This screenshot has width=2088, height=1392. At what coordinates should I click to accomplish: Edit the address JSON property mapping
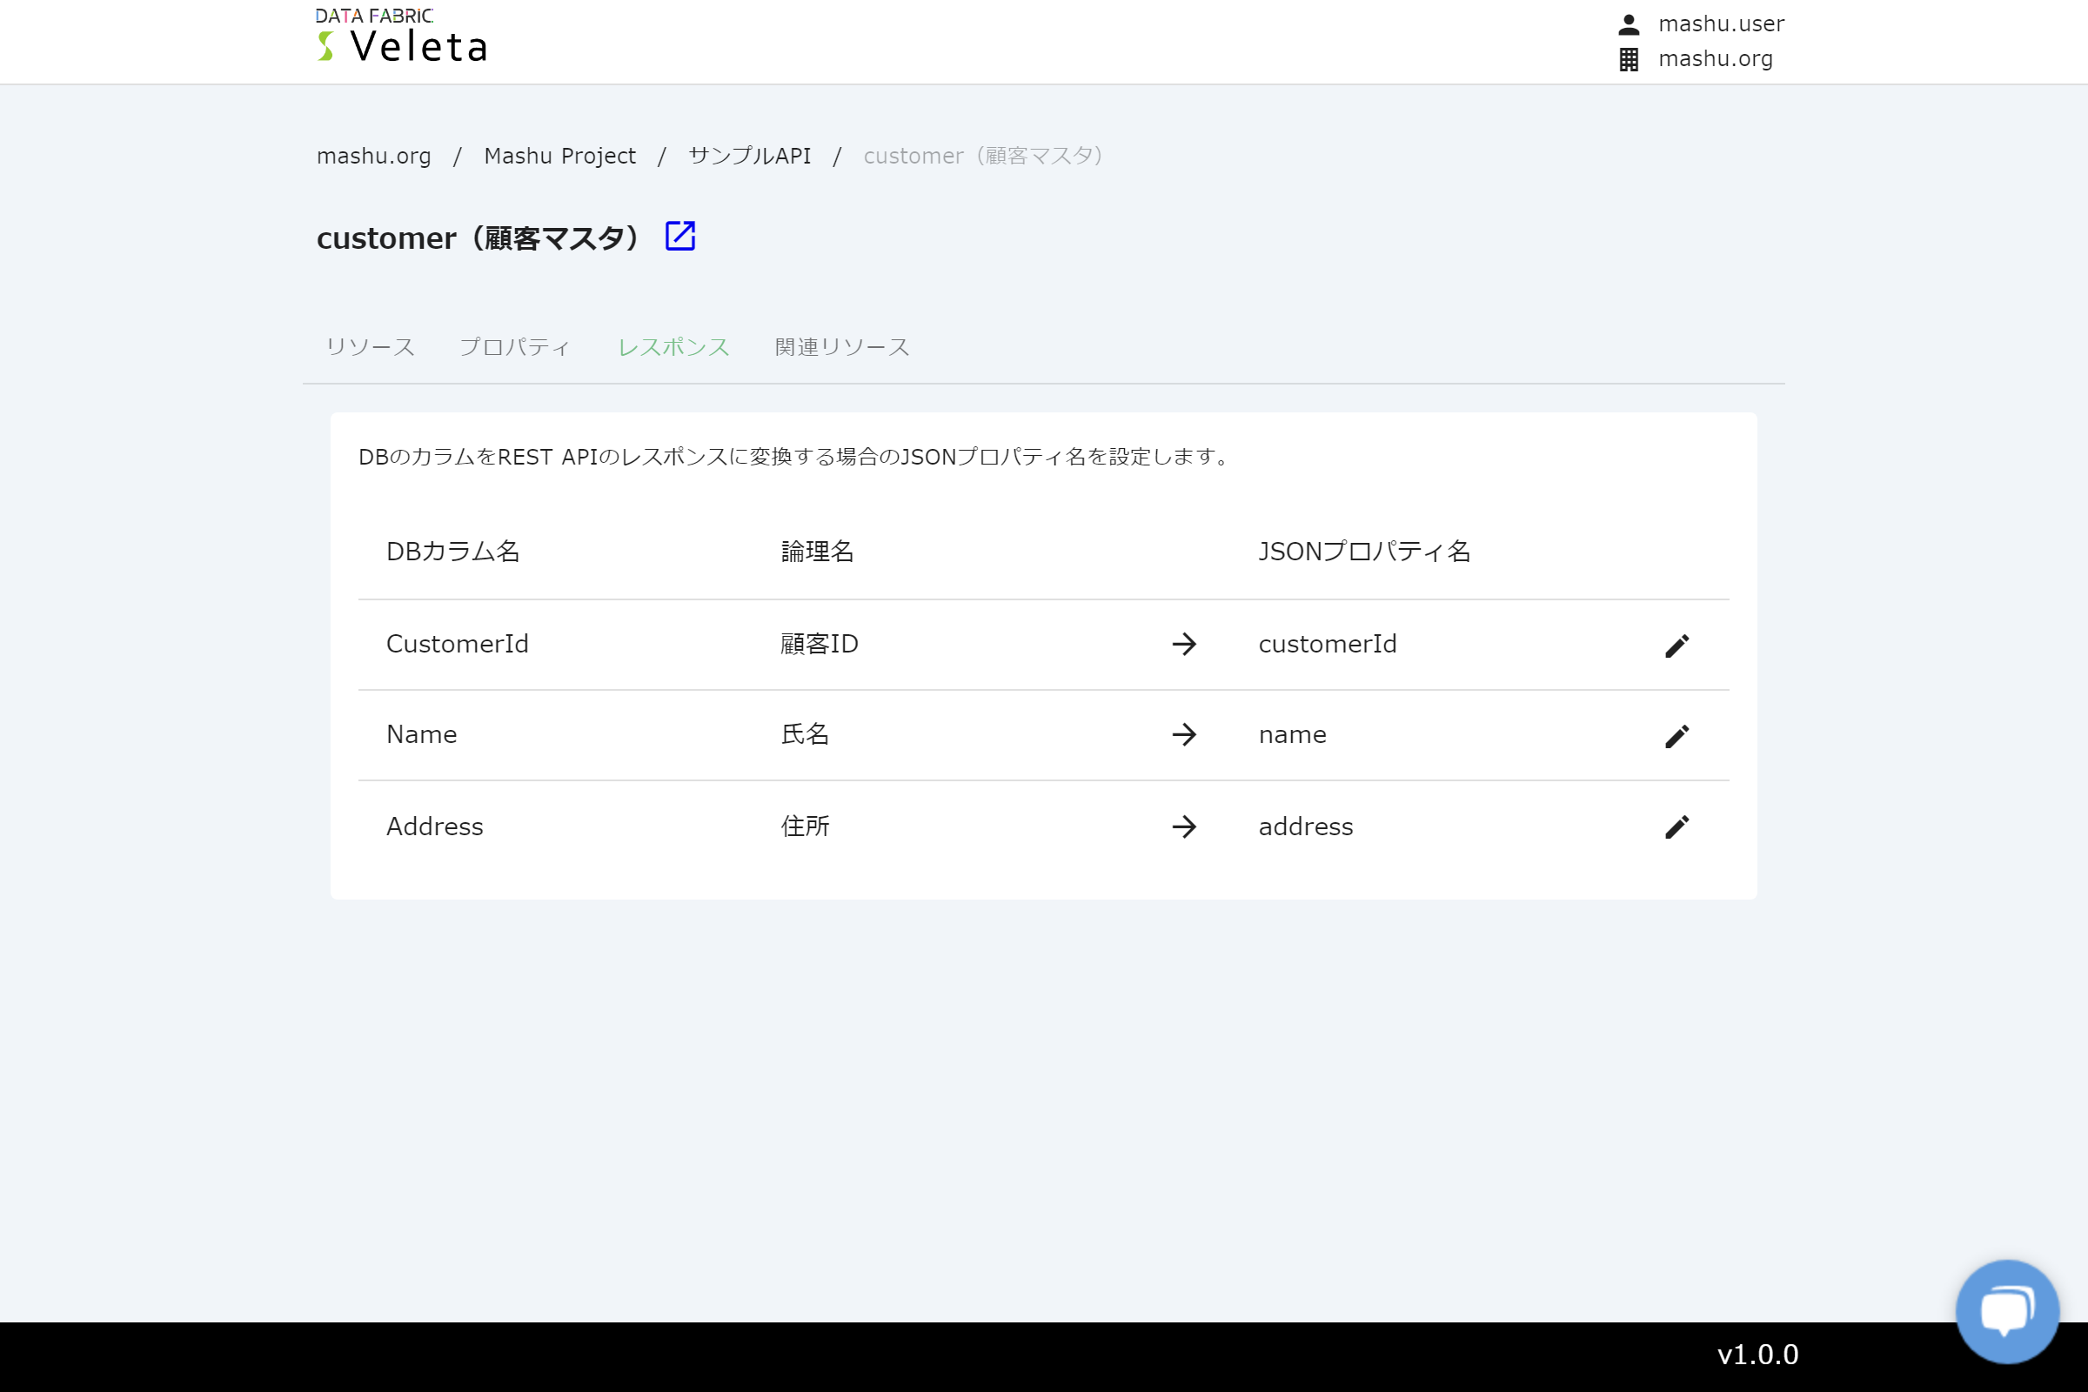pyautogui.click(x=1676, y=826)
